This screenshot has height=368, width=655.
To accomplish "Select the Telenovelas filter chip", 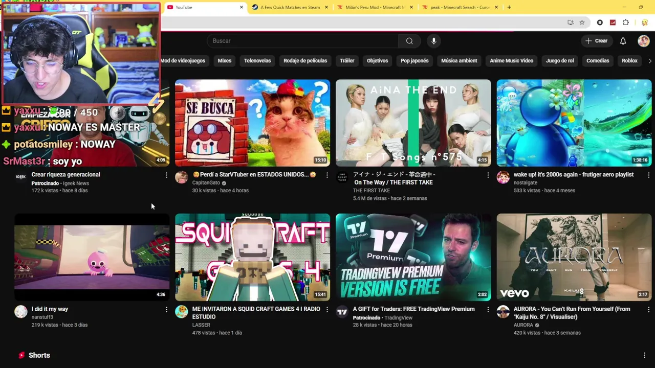I will pos(257,61).
